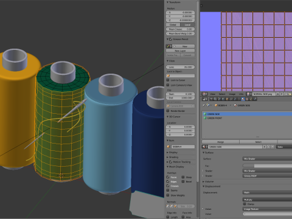This screenshot has width=292, height=219.
Task: Open the Image menu in image editor
Action: [x=232, y=94]
